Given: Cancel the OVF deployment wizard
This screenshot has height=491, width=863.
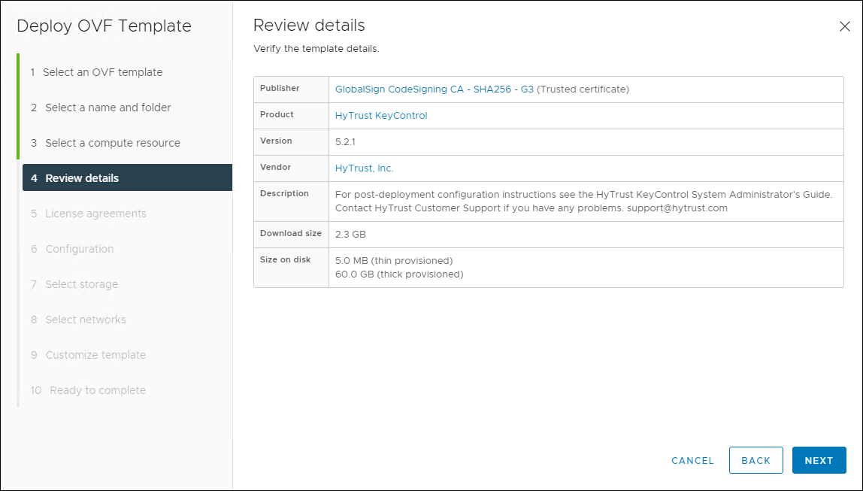Looking at the screenshot, I should pos(692,461).
